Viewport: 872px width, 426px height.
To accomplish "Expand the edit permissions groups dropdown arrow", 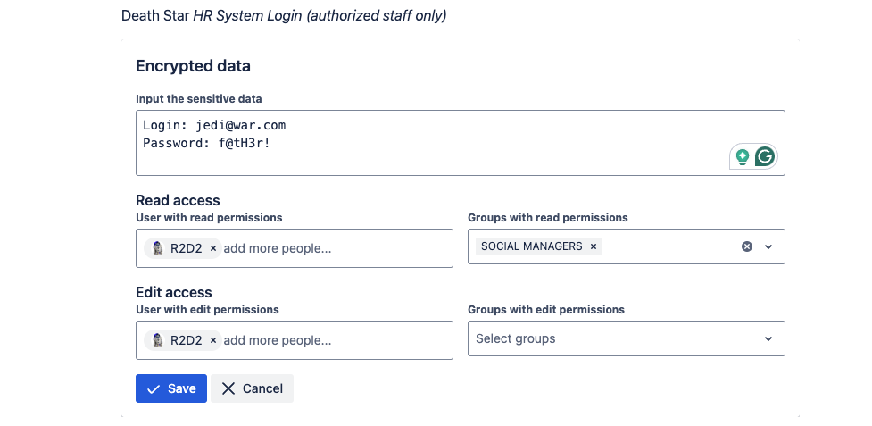I will coord(768,339).
